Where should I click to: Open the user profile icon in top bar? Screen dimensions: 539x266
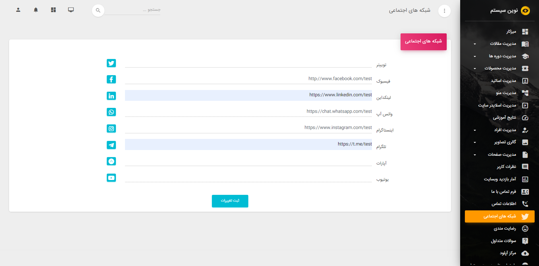pos(18,10)
